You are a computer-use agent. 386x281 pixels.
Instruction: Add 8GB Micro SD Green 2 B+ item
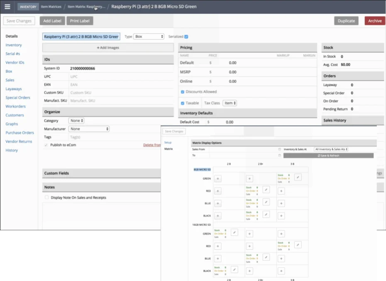[x=249, y=178]
